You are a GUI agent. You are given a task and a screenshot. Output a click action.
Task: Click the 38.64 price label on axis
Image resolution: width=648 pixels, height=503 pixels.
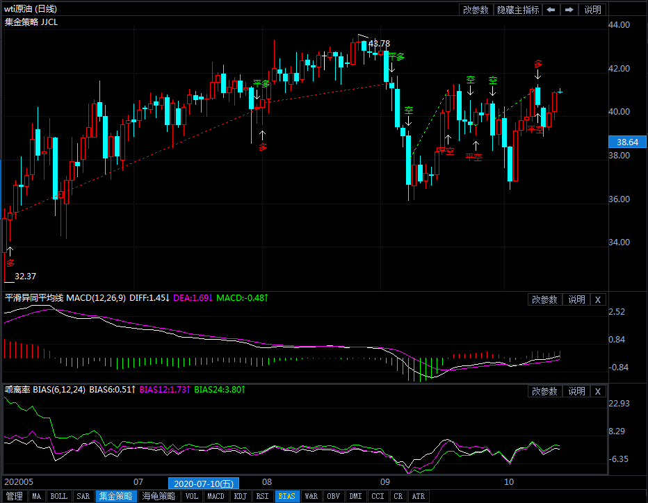[x=624, y=142]
